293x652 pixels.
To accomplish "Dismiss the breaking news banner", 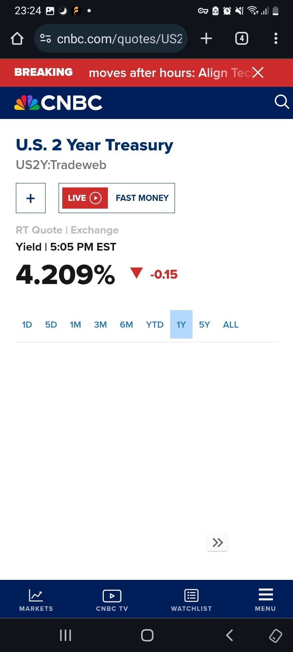I will [258, 73].
